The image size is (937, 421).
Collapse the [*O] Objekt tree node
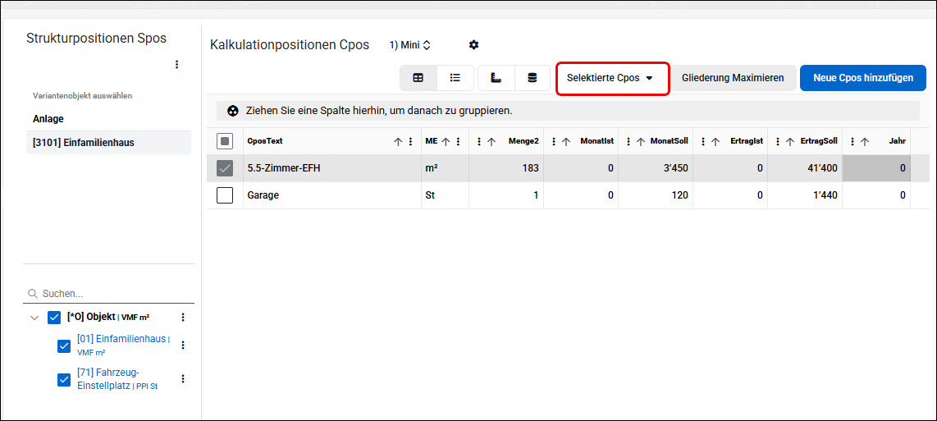coord(34,318)
